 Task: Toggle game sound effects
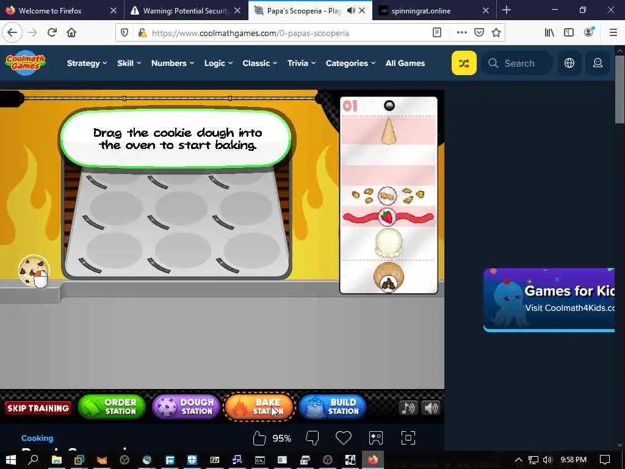[431, 407]
